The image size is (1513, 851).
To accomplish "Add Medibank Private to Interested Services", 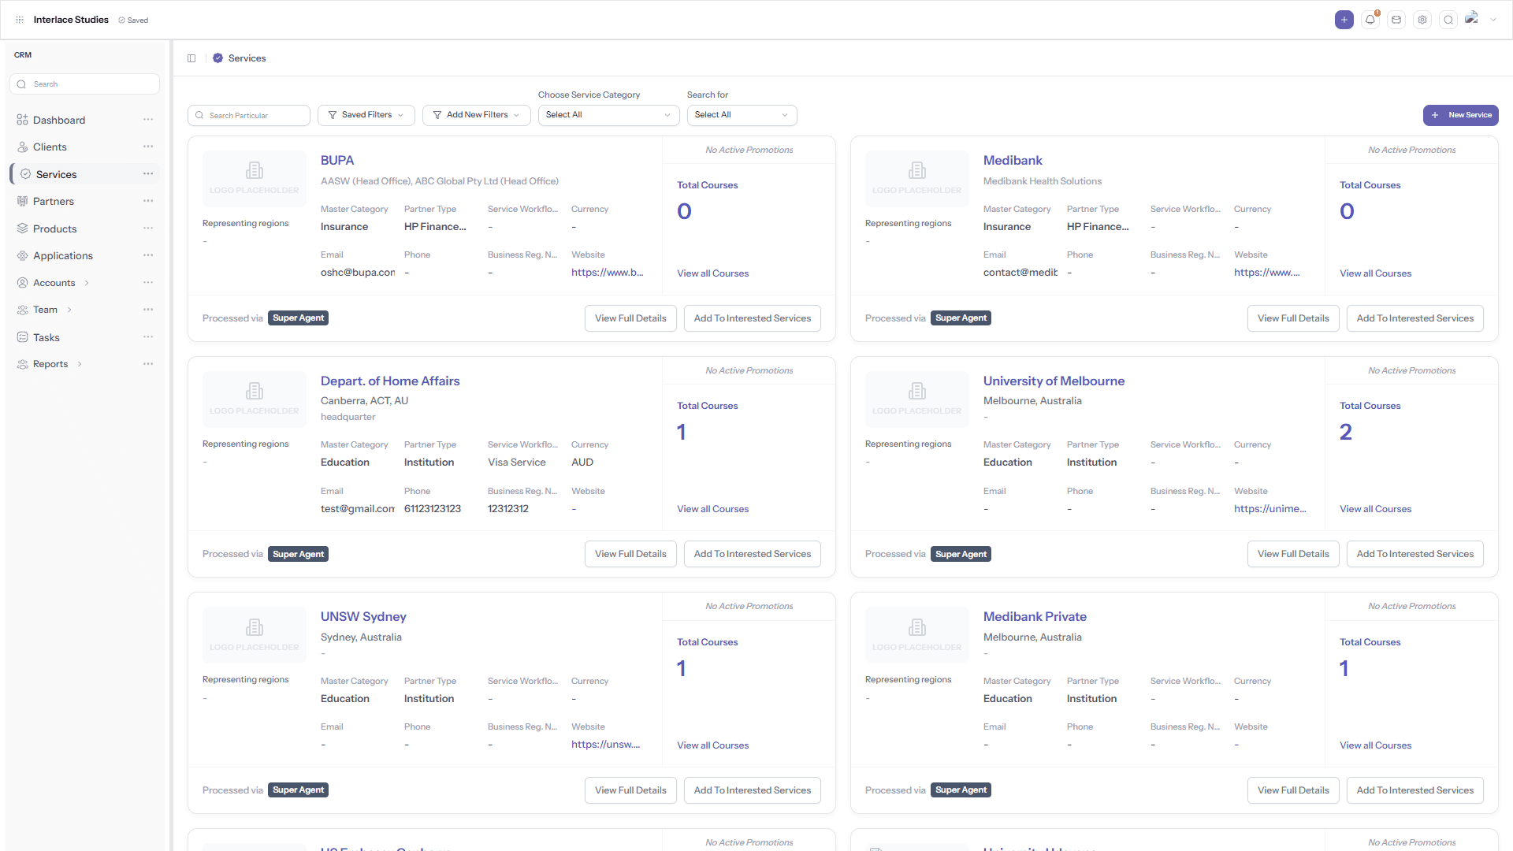I will click(x=1415, y=790).
